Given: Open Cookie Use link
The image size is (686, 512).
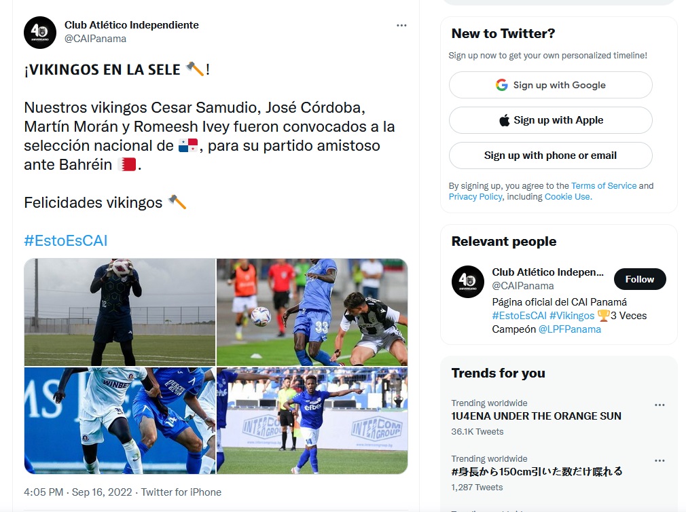Looking at the screenshot, I should click(568, 196).
